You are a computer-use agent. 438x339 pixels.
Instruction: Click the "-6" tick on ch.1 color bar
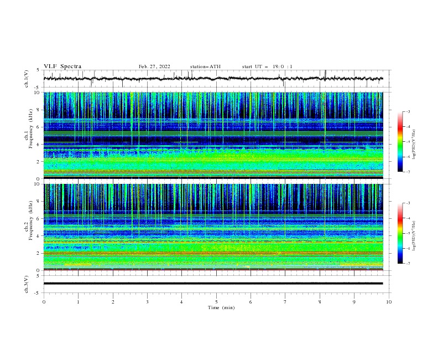[408, 157]
